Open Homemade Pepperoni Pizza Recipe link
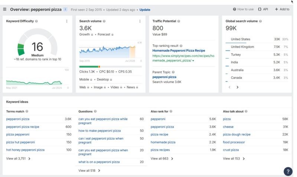This screenshot has height=177, width=297. 179,51
